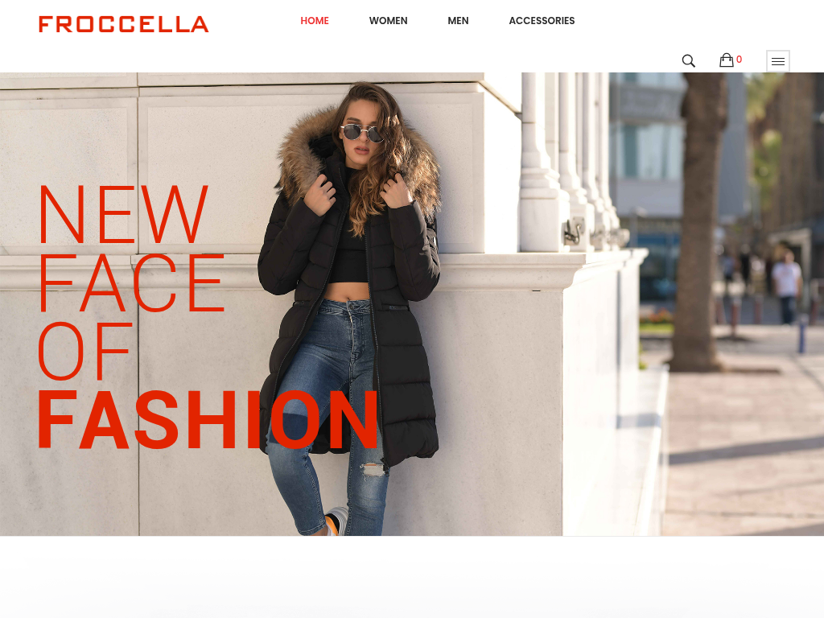Click the palm tree trunk in banner
The width and height of the screenshot is (824, 618).
[x=699, y=220]
